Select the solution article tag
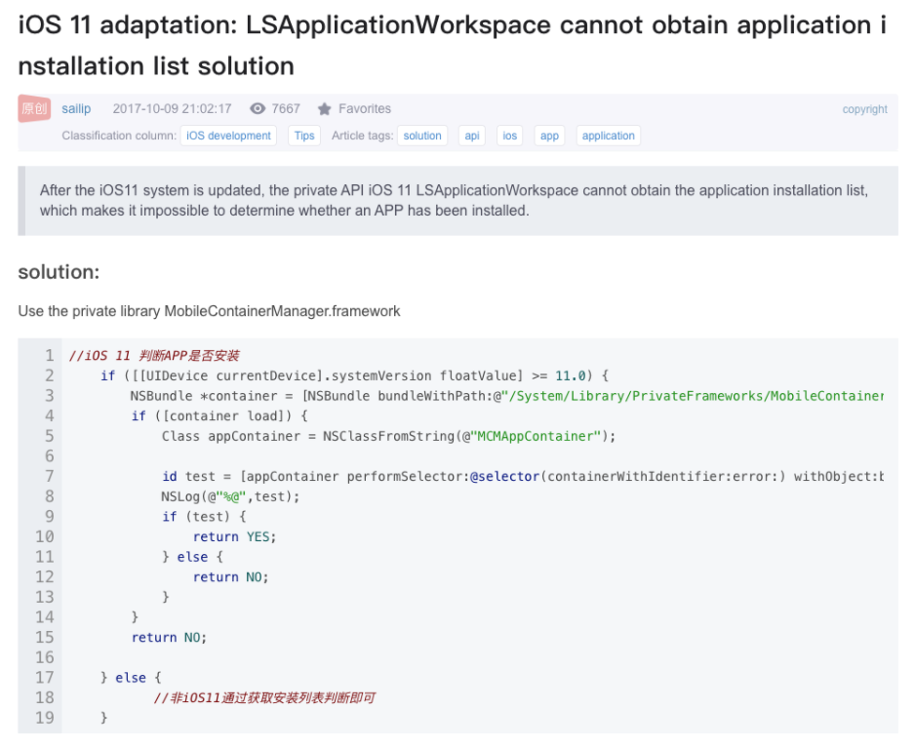915x749 pixels. click(422, 136)
